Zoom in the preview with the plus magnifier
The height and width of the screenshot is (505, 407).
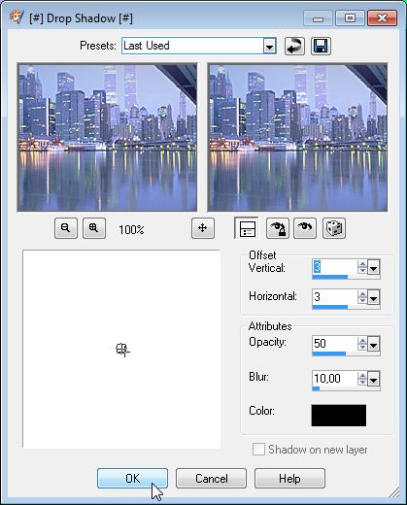(x=94, y=228)
